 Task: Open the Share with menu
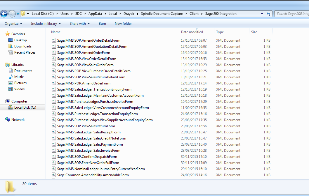80,24
